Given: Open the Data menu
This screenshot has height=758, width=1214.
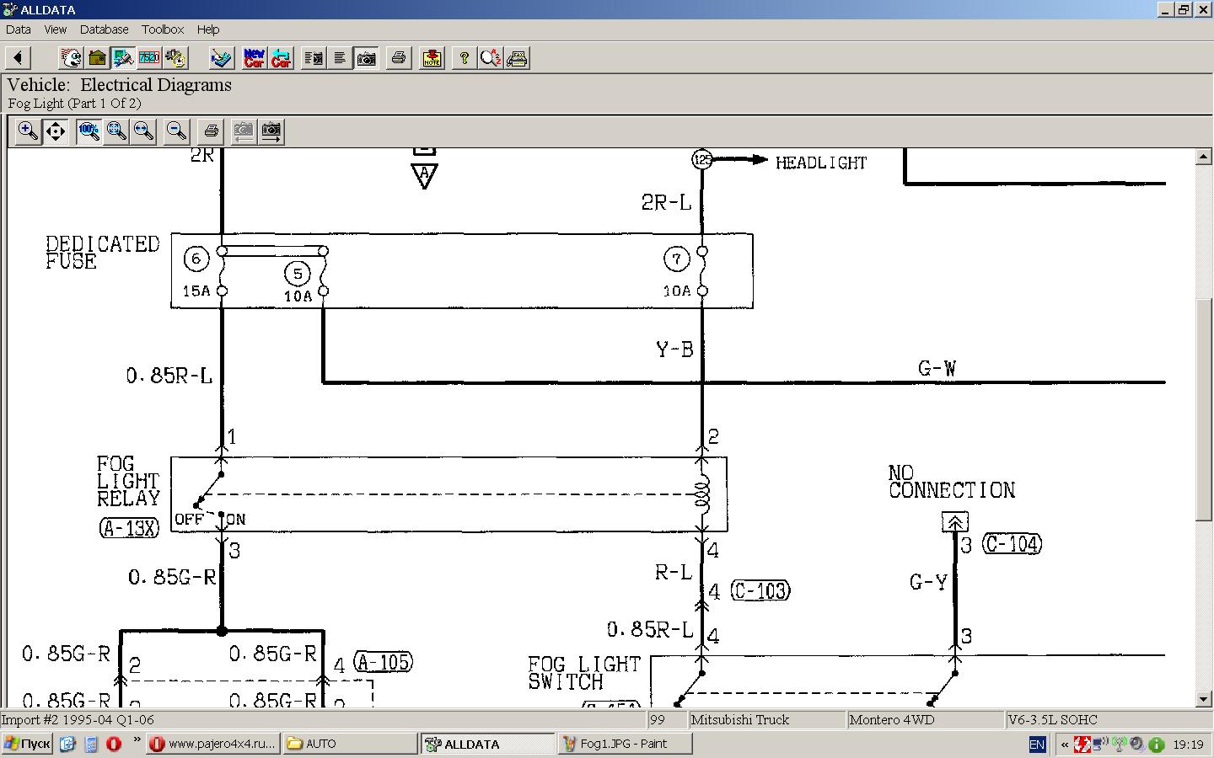Looking at the screenshot, I should tap(19, 29).
